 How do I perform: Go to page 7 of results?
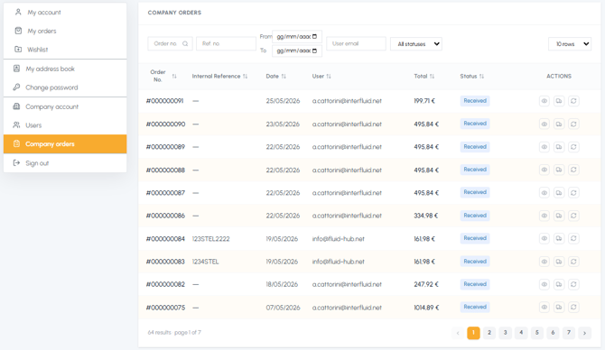click(x=569, y=333)
